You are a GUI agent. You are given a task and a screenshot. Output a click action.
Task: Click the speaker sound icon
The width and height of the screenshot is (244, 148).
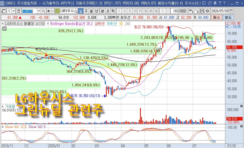pyautogui.click(x=49, y=11)
